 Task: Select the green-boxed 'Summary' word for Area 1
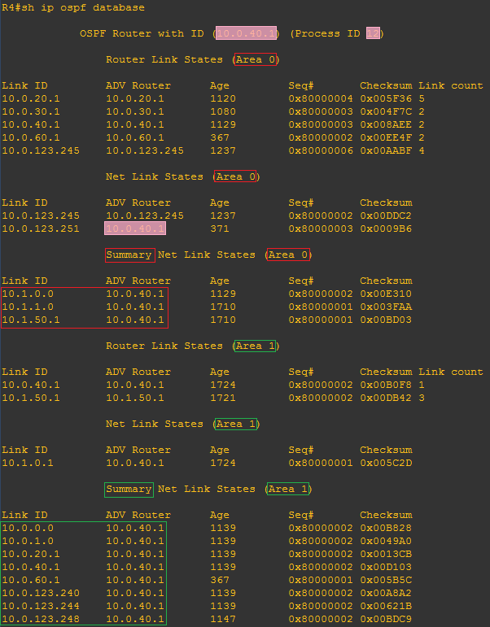point(129,489)
